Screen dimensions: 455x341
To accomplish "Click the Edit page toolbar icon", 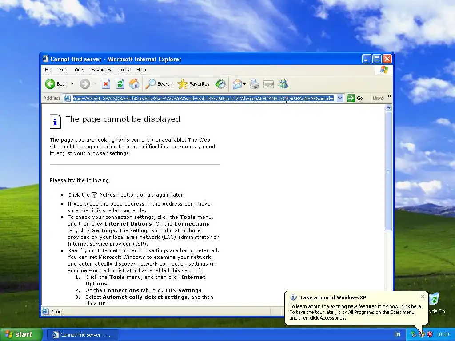I will (x=269, y=84).
